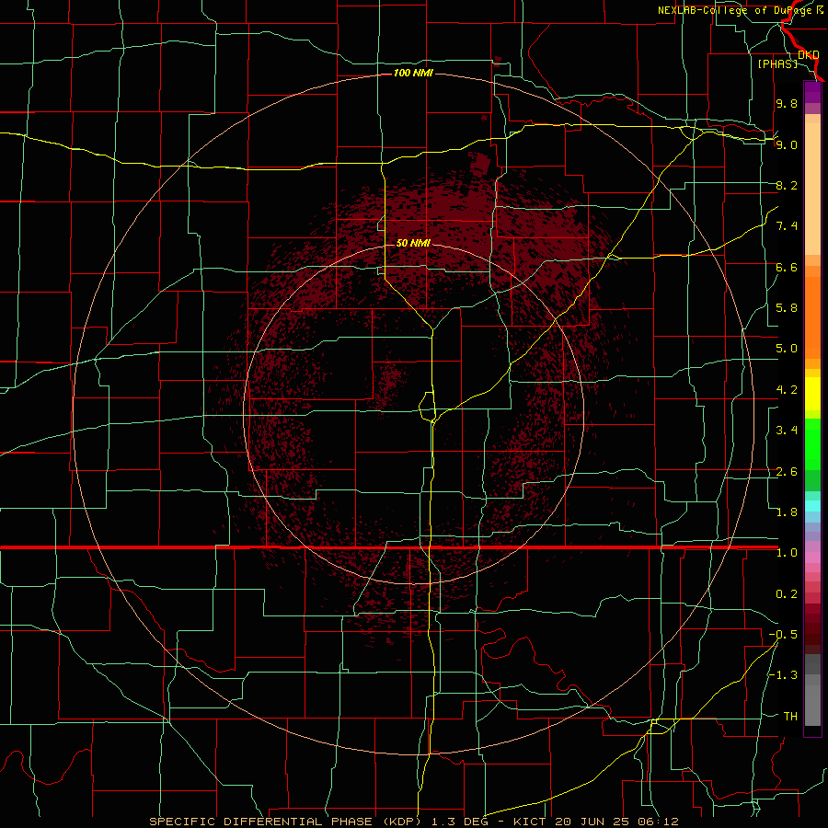This screenshot has height=828, width=828.
Task: Select the 9.8 legend value
Action: click(787, 103)
